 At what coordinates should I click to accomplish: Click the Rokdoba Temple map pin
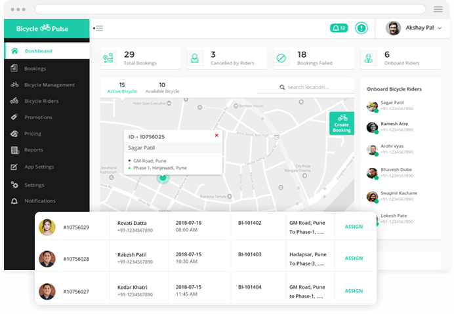point(230,196)
